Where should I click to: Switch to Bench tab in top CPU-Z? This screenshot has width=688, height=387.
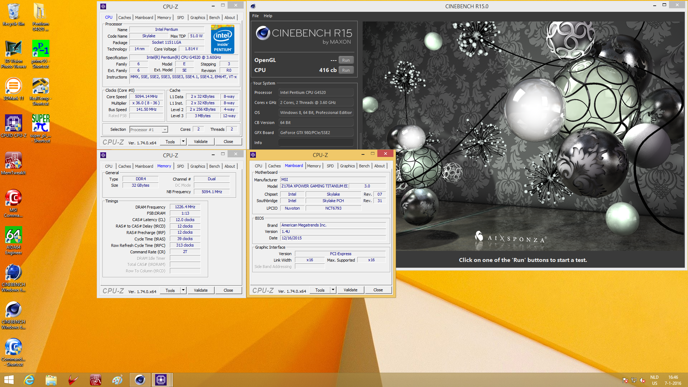coord(215,18)
